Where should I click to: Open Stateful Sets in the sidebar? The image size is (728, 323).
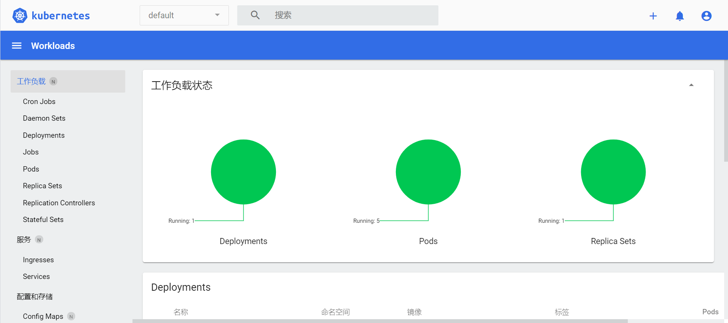[43, 219]
